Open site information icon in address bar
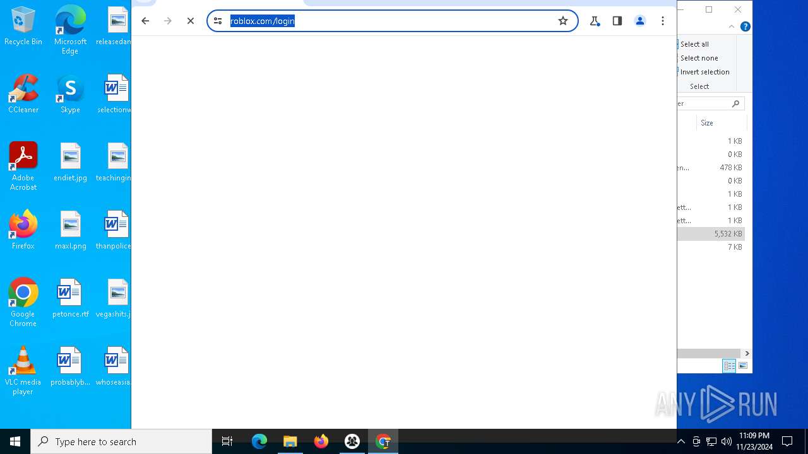Image resolution: width=808 pixels, height=454 pixels. (218, 21)
